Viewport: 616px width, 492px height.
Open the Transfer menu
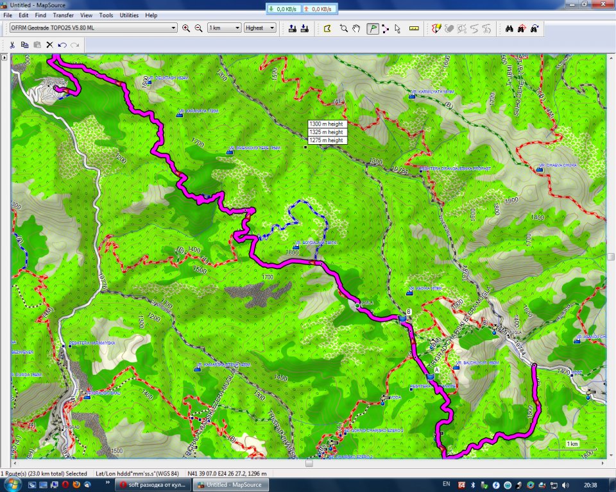[64, 15]
